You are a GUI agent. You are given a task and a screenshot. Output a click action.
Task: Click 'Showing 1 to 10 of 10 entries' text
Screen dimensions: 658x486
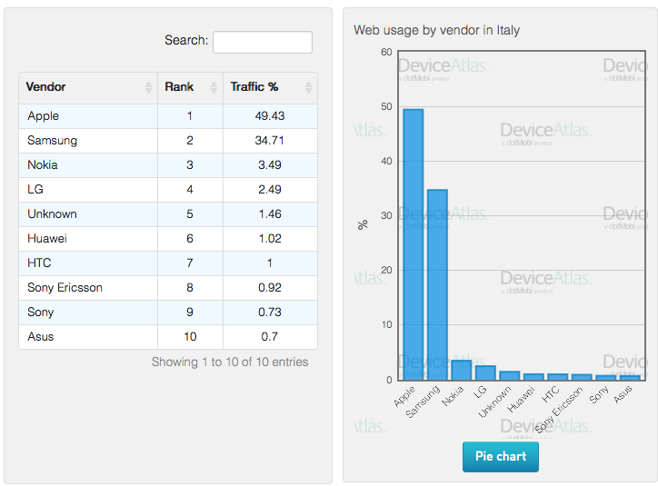[x=230, y=362]
